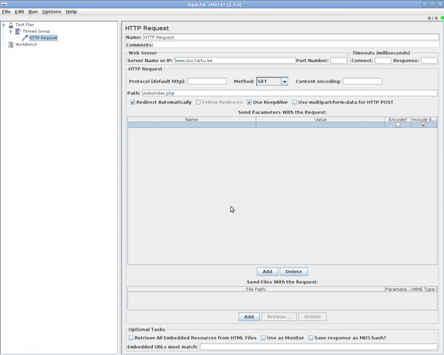
Task: Uncheck Use KeepAlive option
Action: tap(249, 102)
